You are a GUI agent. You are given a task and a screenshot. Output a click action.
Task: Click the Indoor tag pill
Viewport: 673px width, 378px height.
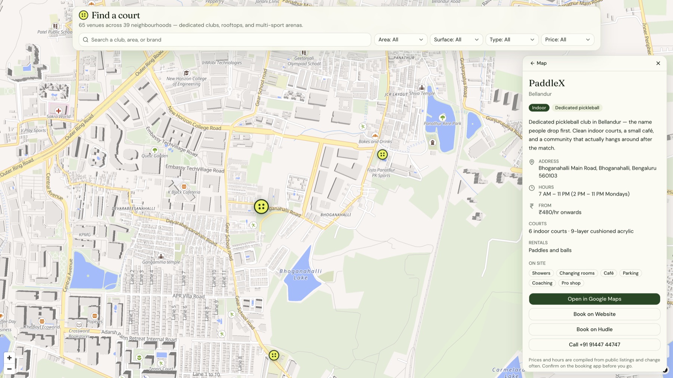(539, 108)
